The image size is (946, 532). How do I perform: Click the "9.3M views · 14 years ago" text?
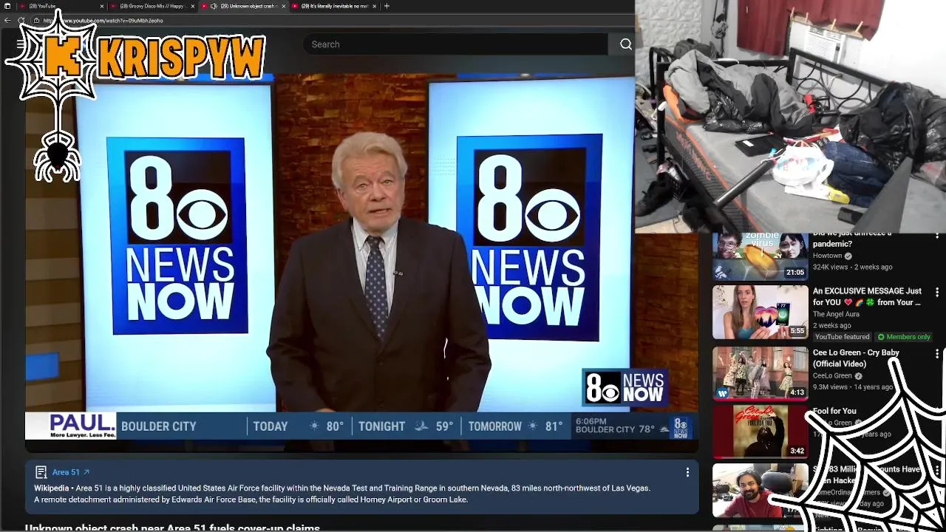[x=853, y=386]
